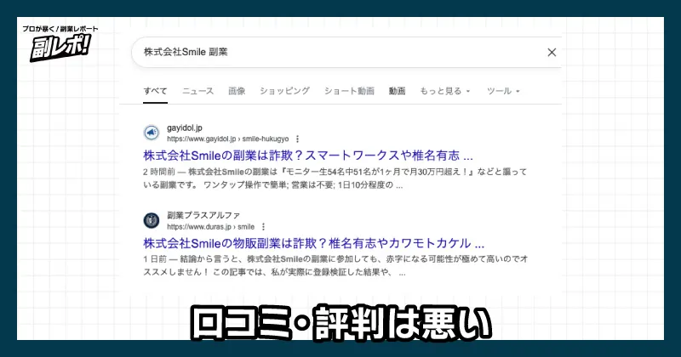Click the https://www.duras.jp › smile URL
The height and width of the screenshot is (357, 681).
(x=210, y=226)
